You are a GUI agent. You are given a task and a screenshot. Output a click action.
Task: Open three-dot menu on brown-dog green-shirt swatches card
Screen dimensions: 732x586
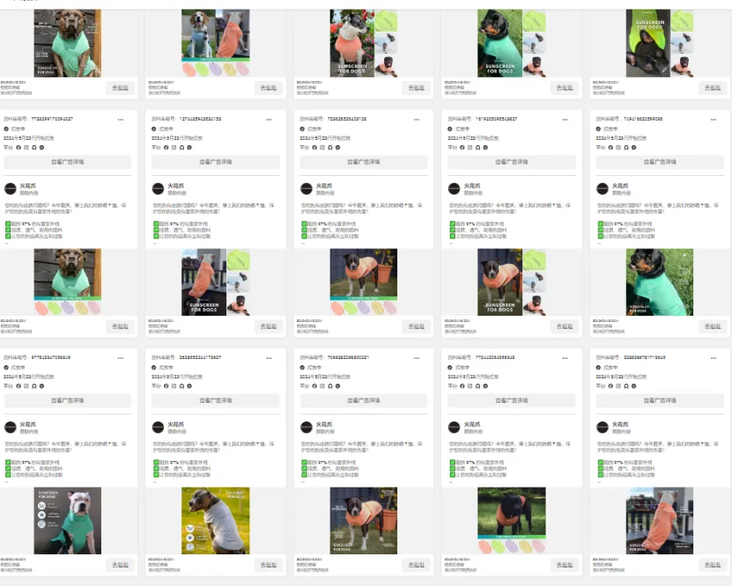click(x=121, y=120)
